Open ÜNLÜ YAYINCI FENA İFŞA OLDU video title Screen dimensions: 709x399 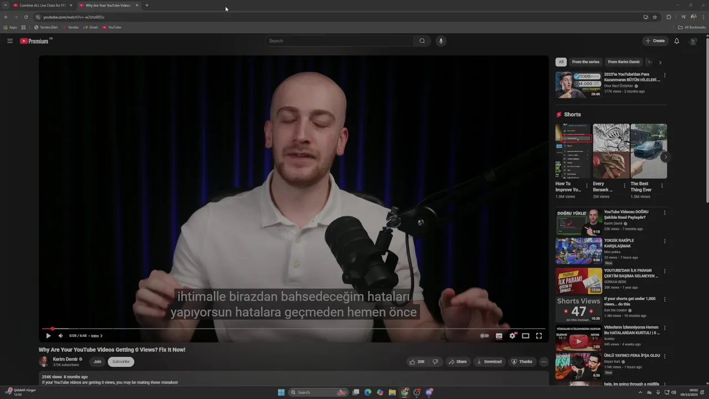click(632, 355)
